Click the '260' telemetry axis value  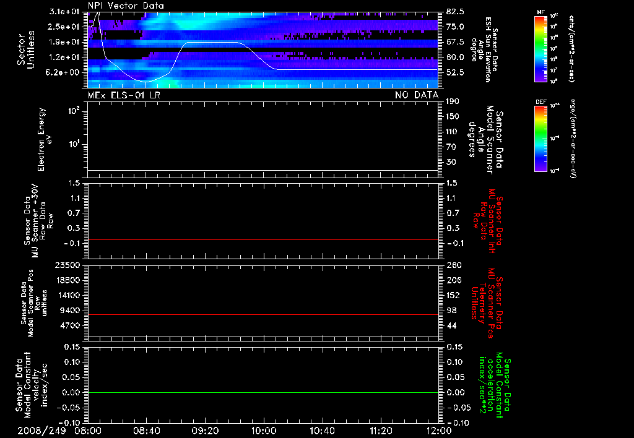(453, 265)
